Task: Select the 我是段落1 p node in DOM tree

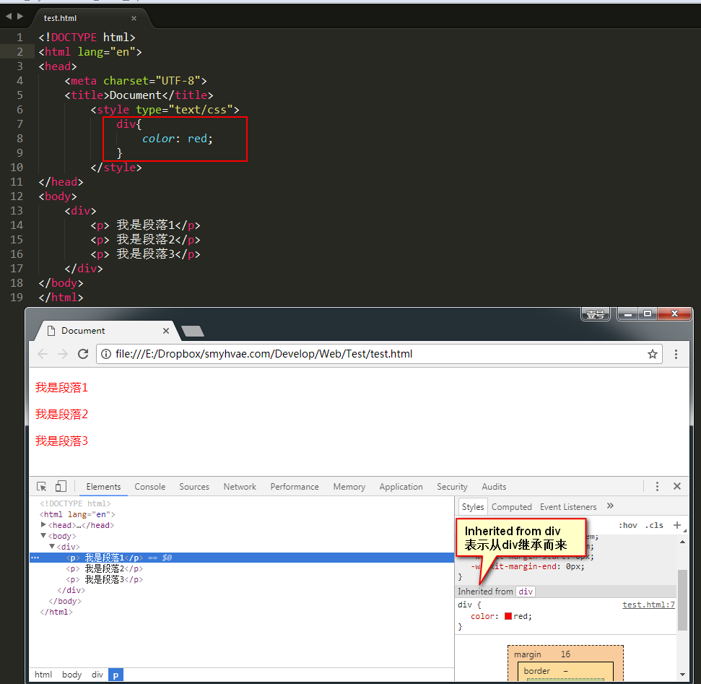Action: (241, 558)
